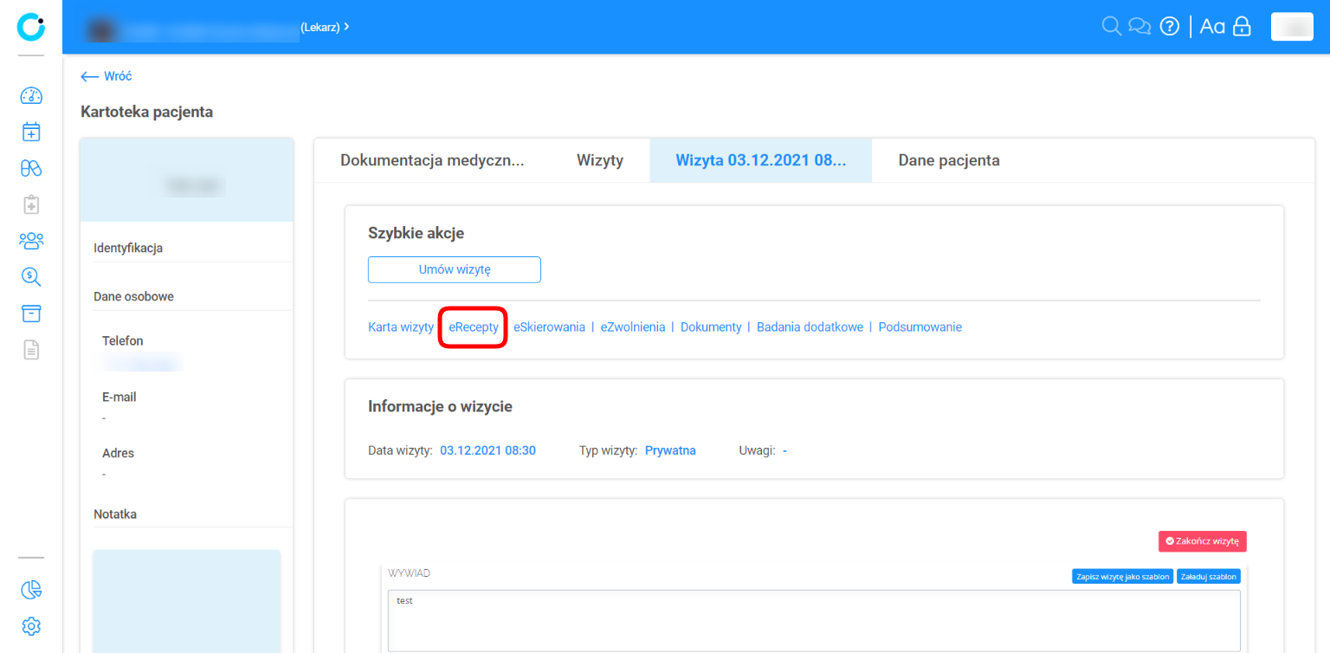Open the medical clipboard icon in sidebar
1330x653 pixels.
pyautogui.click(x=31, y=204)
